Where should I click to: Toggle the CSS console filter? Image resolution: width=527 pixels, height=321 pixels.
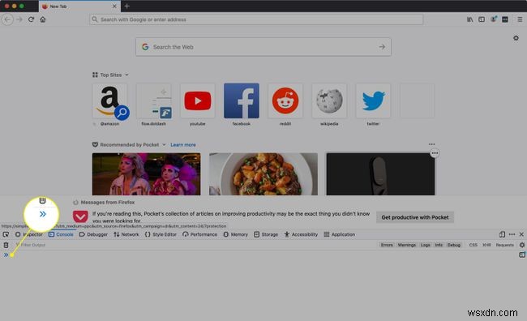[473, 245]
